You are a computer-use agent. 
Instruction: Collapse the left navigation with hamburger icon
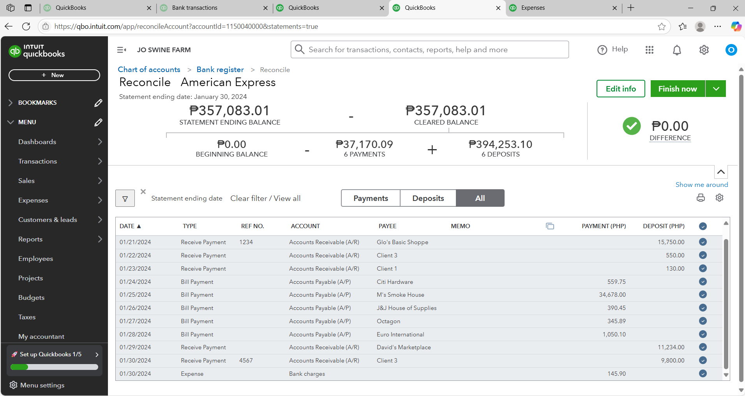122,50
